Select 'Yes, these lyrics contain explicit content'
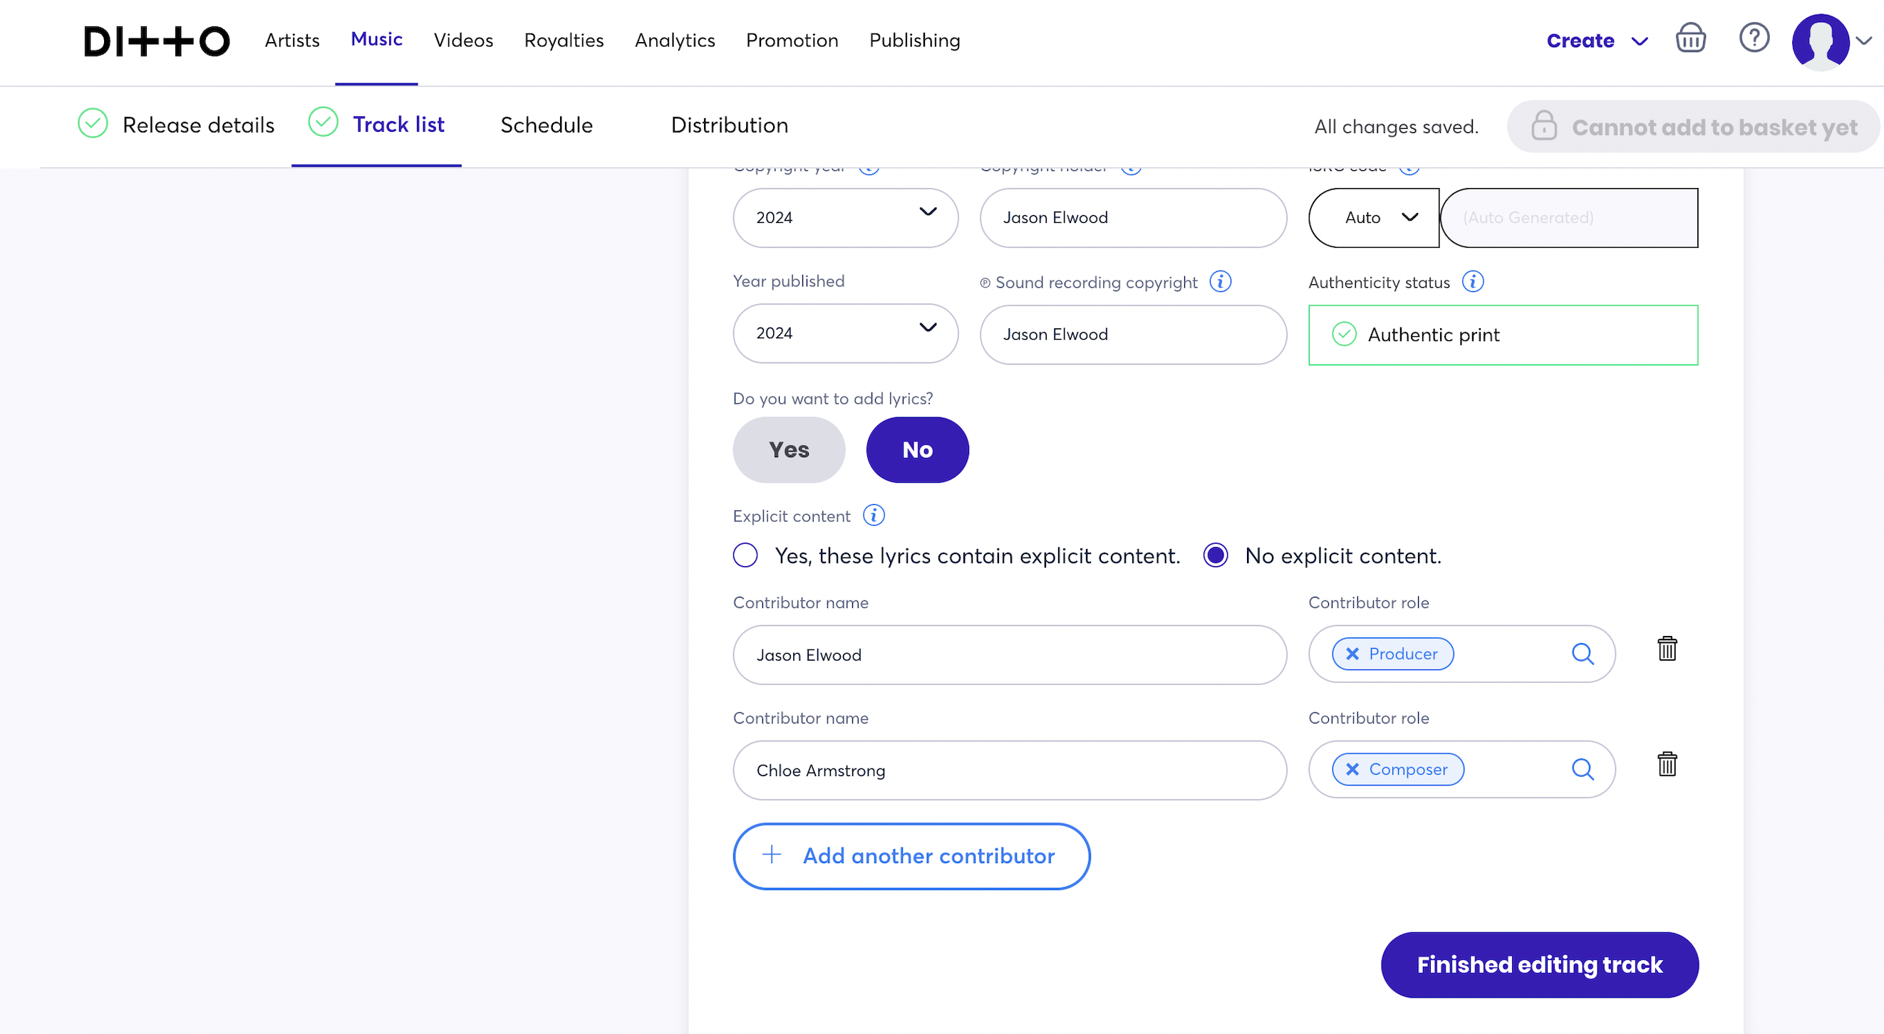 (745, 555)
